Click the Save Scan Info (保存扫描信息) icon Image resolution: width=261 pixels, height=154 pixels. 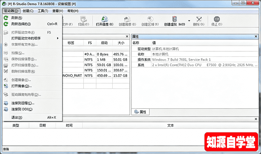pos(6,59)
